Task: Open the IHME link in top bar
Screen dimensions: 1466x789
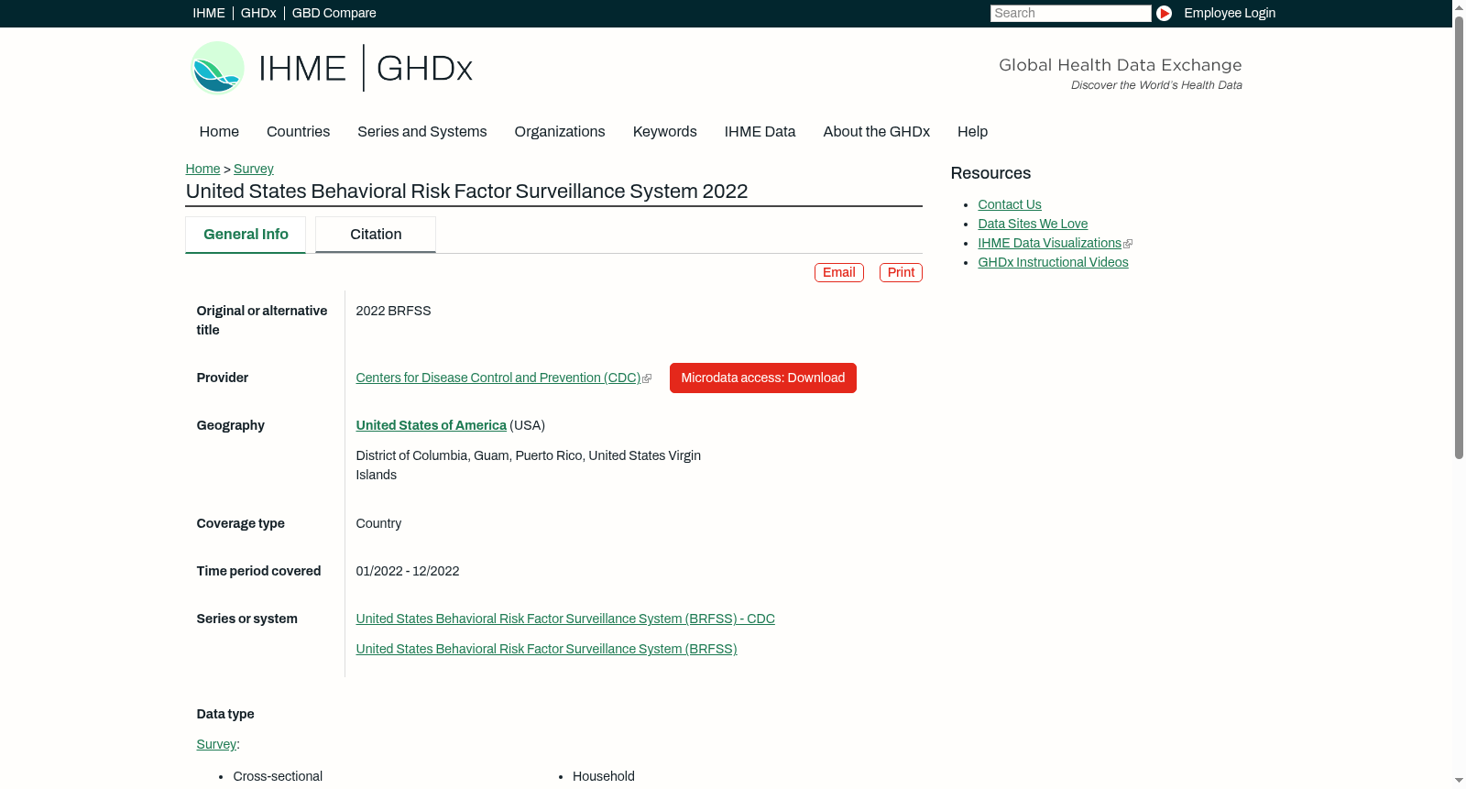Action: (209, 13)
